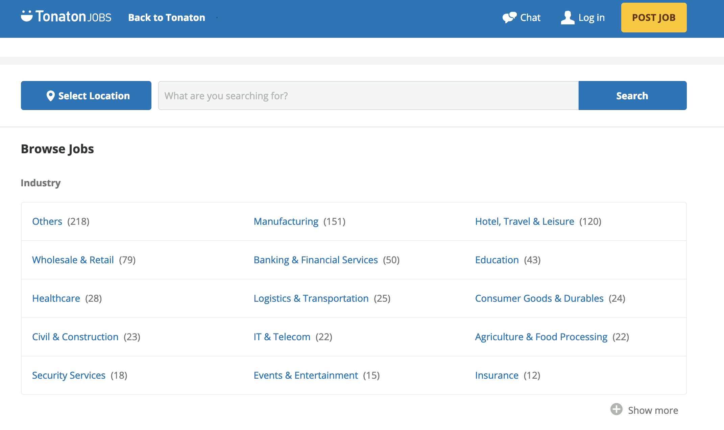
Task: Browse Security Services jobs
Action: pos(69,375)
